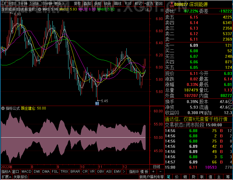Expand 指标公式 indicator dropdown arrow
Viewport: 233px width, 180px height.
click(x=3, y=108)
